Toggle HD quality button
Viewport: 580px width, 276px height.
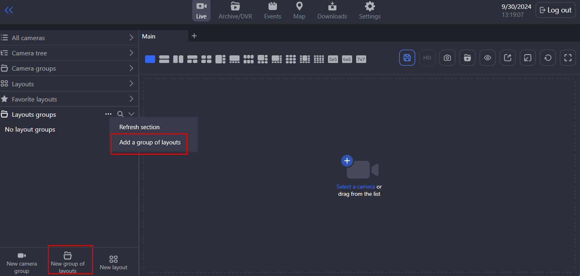pyautogui.click(x=427, y=58)
